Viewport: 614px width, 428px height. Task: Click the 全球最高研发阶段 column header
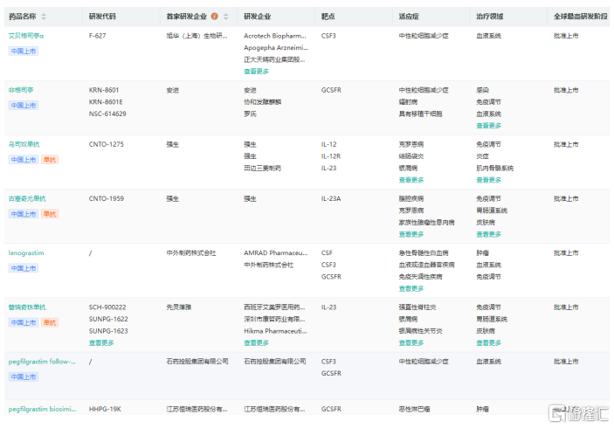[580, 17]
